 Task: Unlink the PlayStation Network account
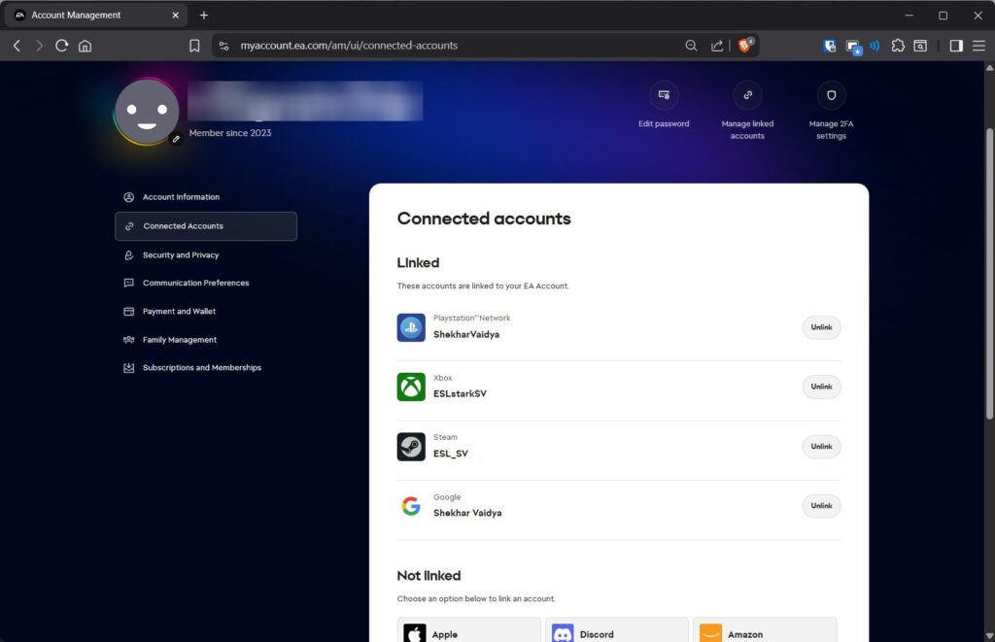(x=821, y=327)
